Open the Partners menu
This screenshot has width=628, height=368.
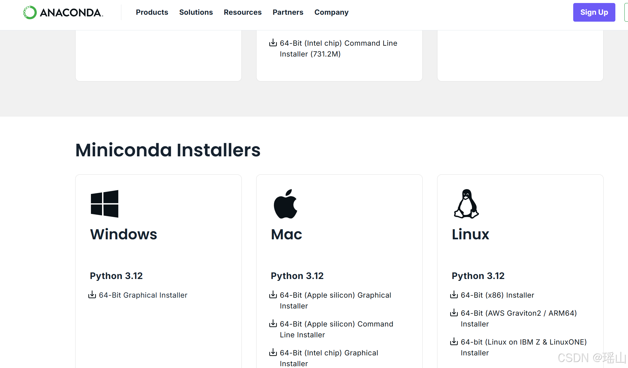pyautogui.click(x=288, y=12)
